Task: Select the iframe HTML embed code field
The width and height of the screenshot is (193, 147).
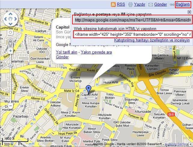Action: (x=133, y=34)
